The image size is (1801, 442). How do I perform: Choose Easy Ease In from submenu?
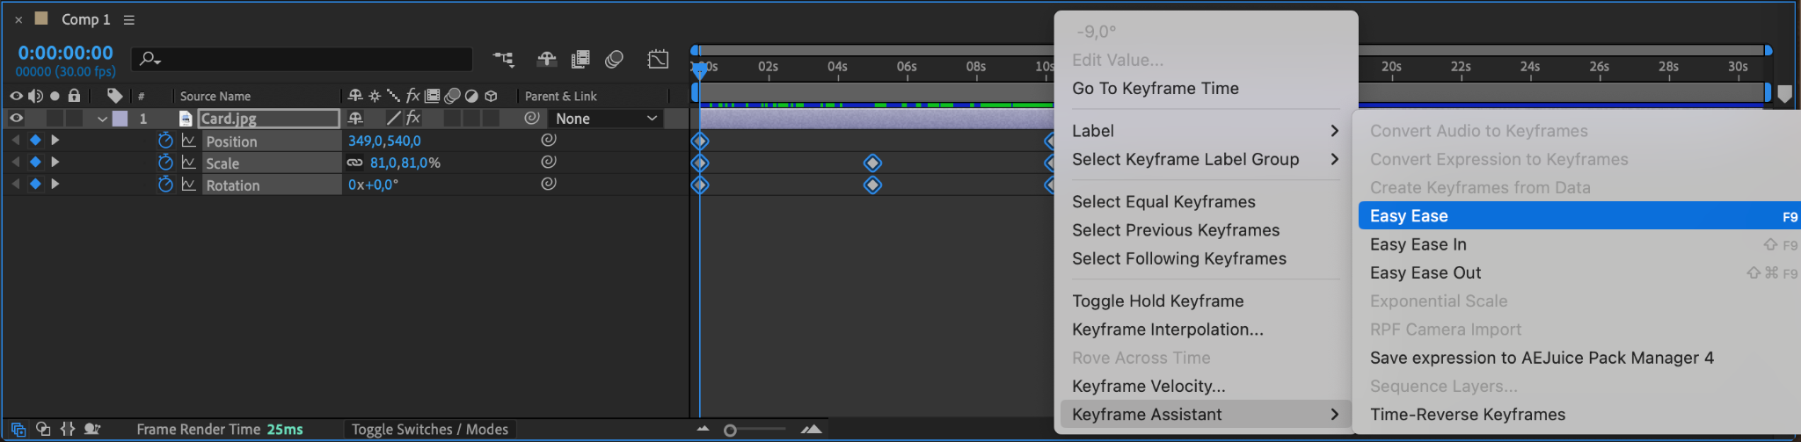(1418, 244)
